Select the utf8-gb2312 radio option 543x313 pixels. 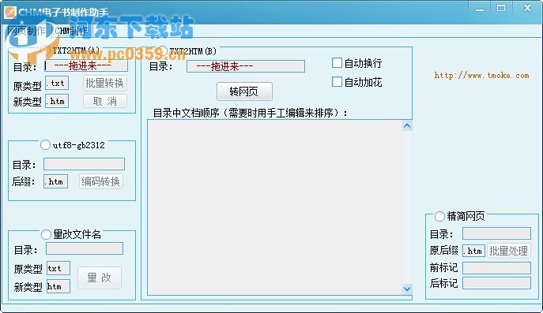pos(45,145)
